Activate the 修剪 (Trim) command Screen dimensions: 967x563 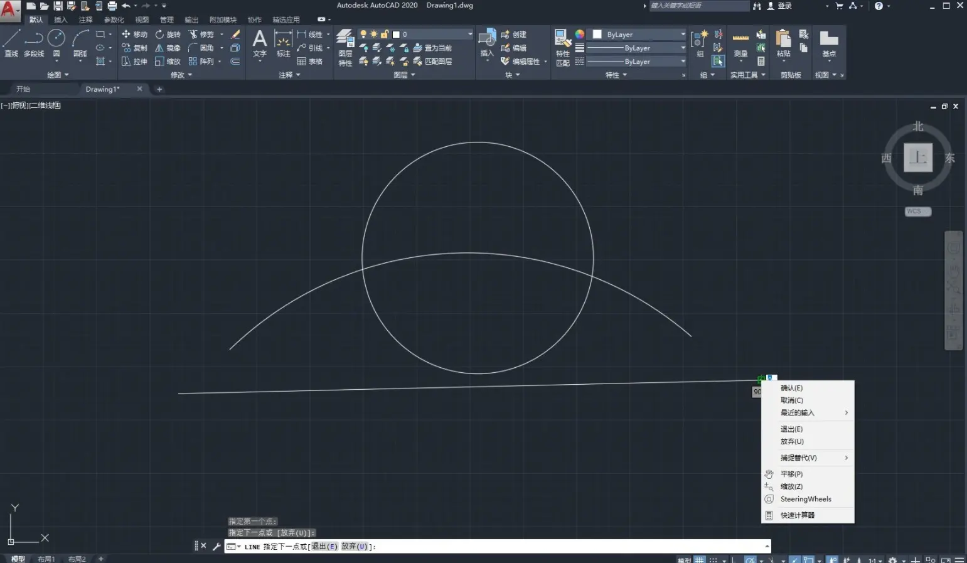[206, 34]
